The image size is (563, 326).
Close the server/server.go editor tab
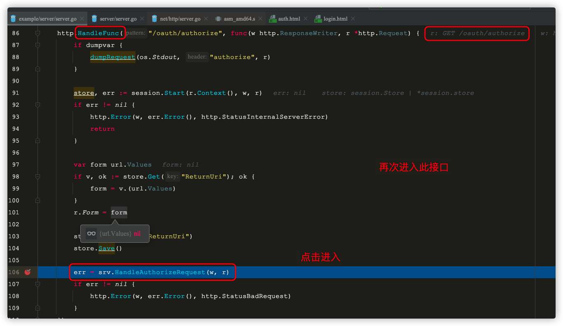click(142, 19)
